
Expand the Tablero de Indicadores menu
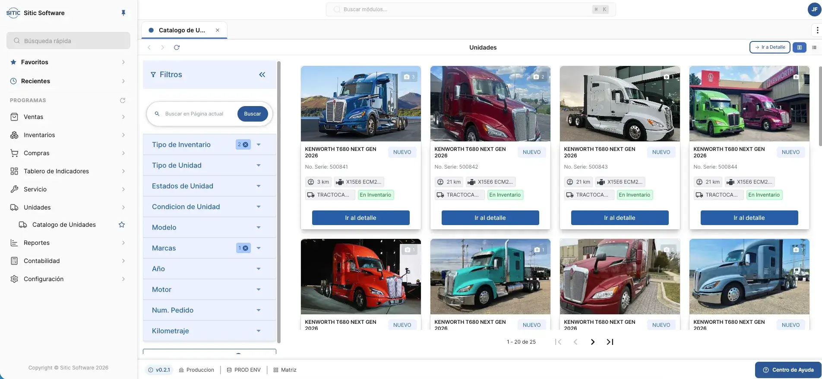[x=68, y=171]
